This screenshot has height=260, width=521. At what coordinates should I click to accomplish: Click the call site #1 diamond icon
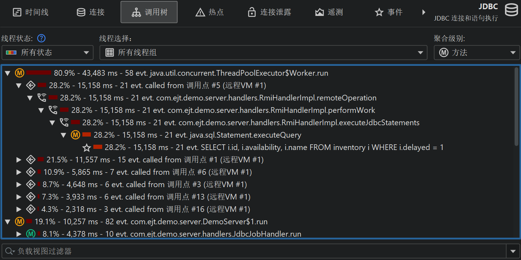click(x=31, y=160)
